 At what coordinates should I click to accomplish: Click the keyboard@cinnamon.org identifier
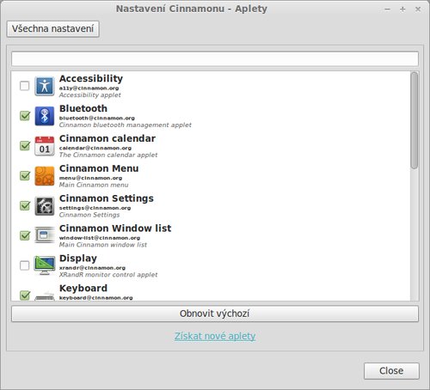pos(95,298)
